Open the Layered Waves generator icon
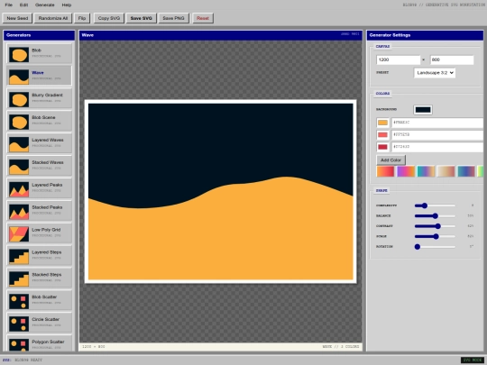487x365 pixels. click(x=19, y=144)
